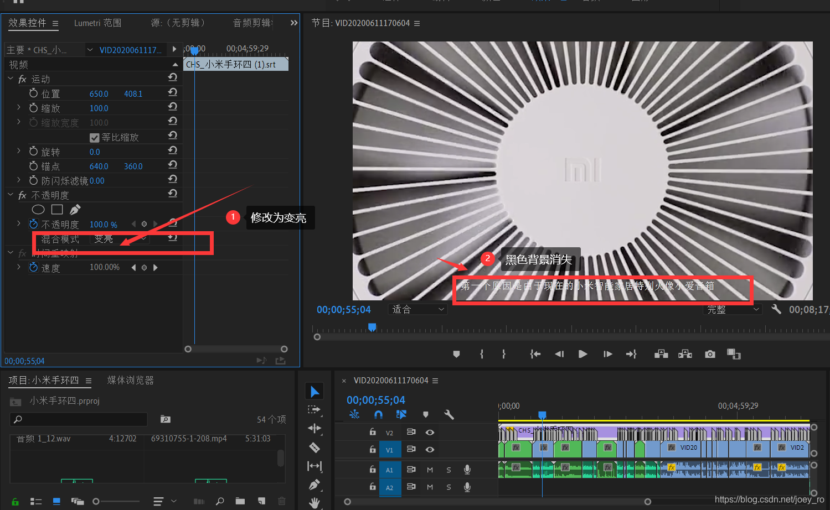Add marker in program monitor

click(x=456, y=354)
